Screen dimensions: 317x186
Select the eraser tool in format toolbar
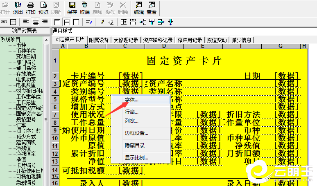(x=111, y=22)
